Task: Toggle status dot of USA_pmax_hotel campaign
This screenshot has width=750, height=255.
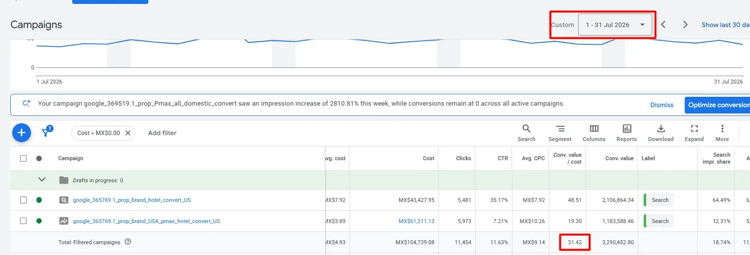Action: 39,221
